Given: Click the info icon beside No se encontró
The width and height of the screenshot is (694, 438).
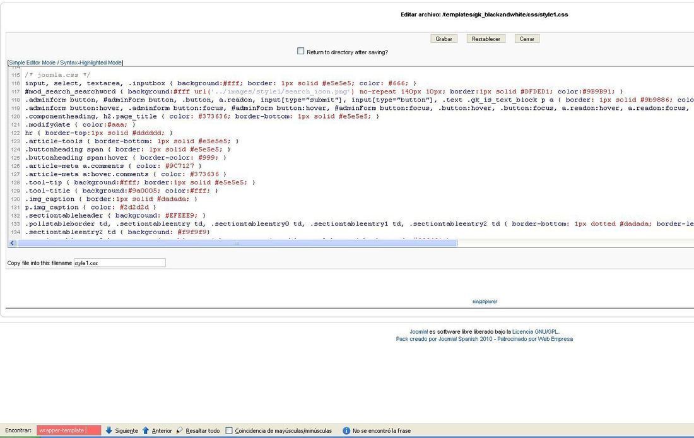Looking at the screenshot, I should [346, 430].
